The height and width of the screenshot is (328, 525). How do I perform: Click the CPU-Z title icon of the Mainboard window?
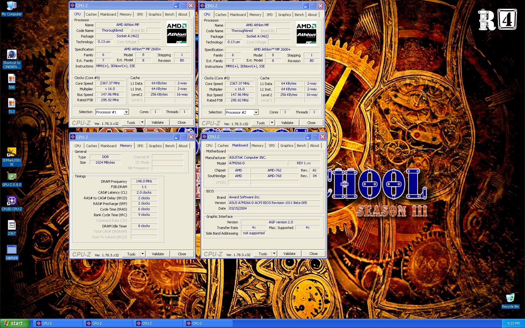[x=204, y=137]
